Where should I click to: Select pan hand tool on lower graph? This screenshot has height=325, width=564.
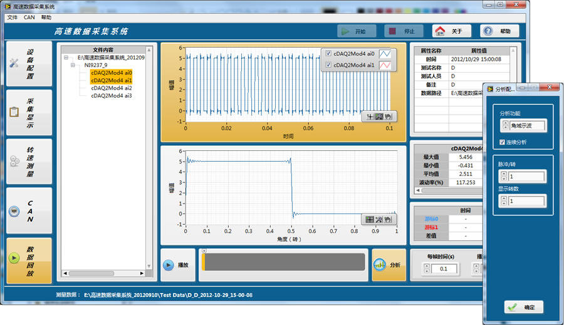tap(388, 219)
